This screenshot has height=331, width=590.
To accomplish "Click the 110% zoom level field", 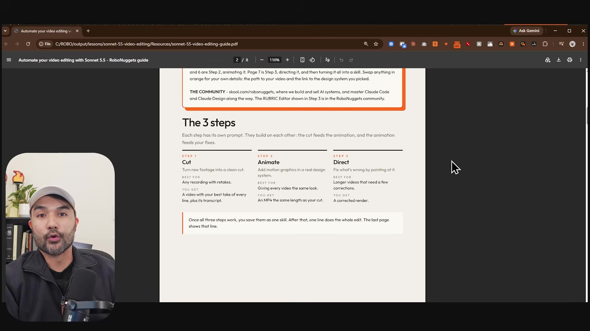I will click(x=274, y=60).
